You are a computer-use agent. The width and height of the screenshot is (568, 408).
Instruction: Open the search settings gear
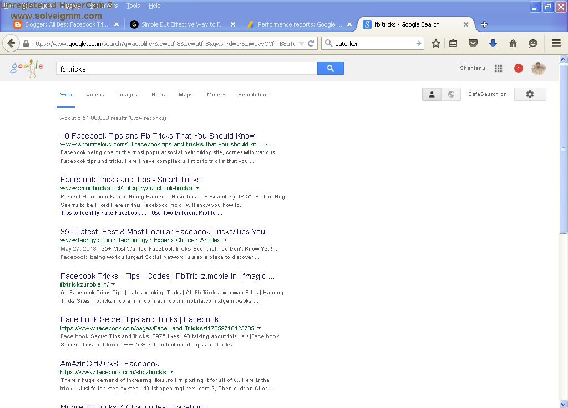point(530,94)
